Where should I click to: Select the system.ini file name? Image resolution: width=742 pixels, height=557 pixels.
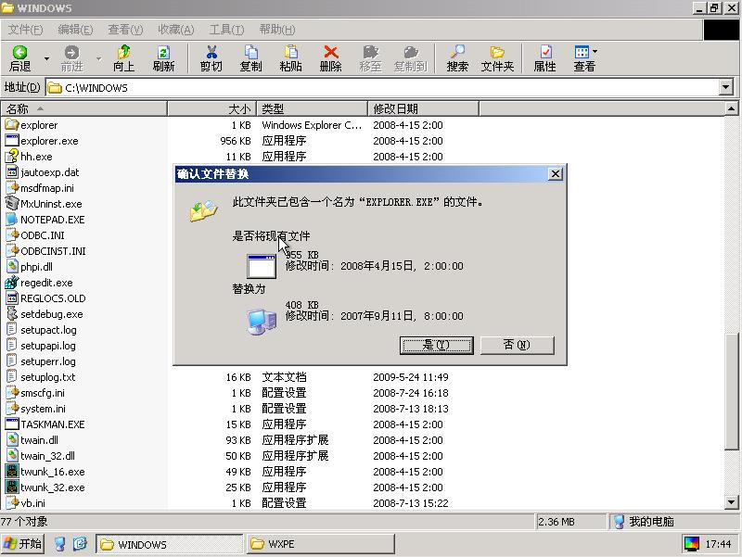click(43, 409)
